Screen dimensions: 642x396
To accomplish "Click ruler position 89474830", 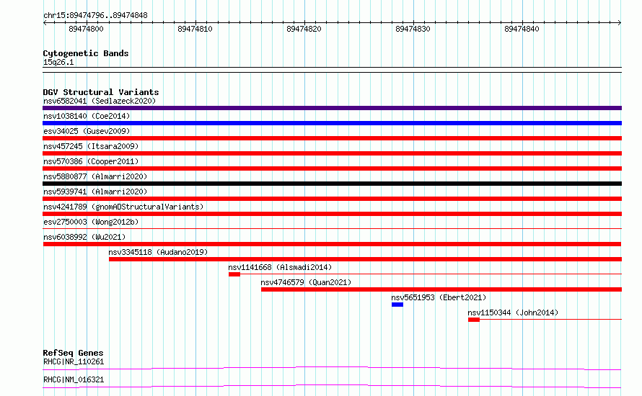I will 413,29.
